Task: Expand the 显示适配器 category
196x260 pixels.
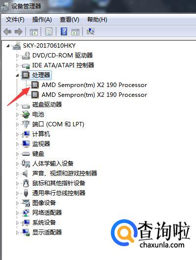Action: (x=17, y=232)
